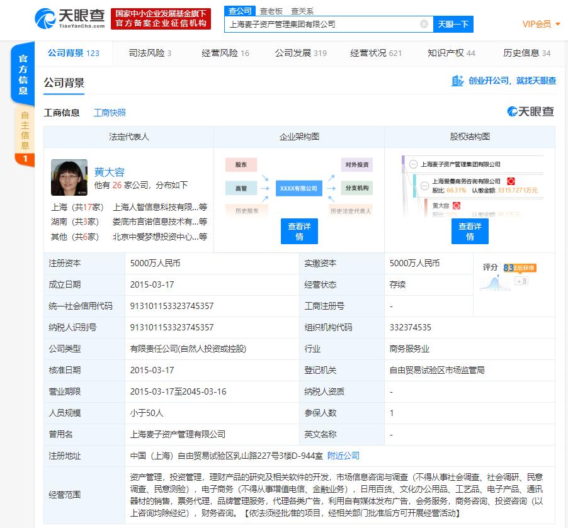Open the 知识产权 tab
Screen dimensions: 568x528
click(x=452, y=53)
